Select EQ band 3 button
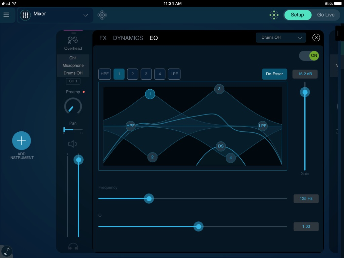 point(146,74)
